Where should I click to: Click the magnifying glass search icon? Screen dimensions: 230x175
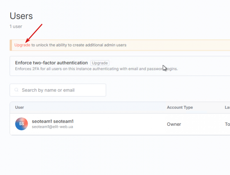click(16, 90)
